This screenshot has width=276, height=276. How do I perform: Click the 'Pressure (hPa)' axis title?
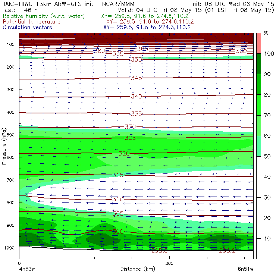4,146
